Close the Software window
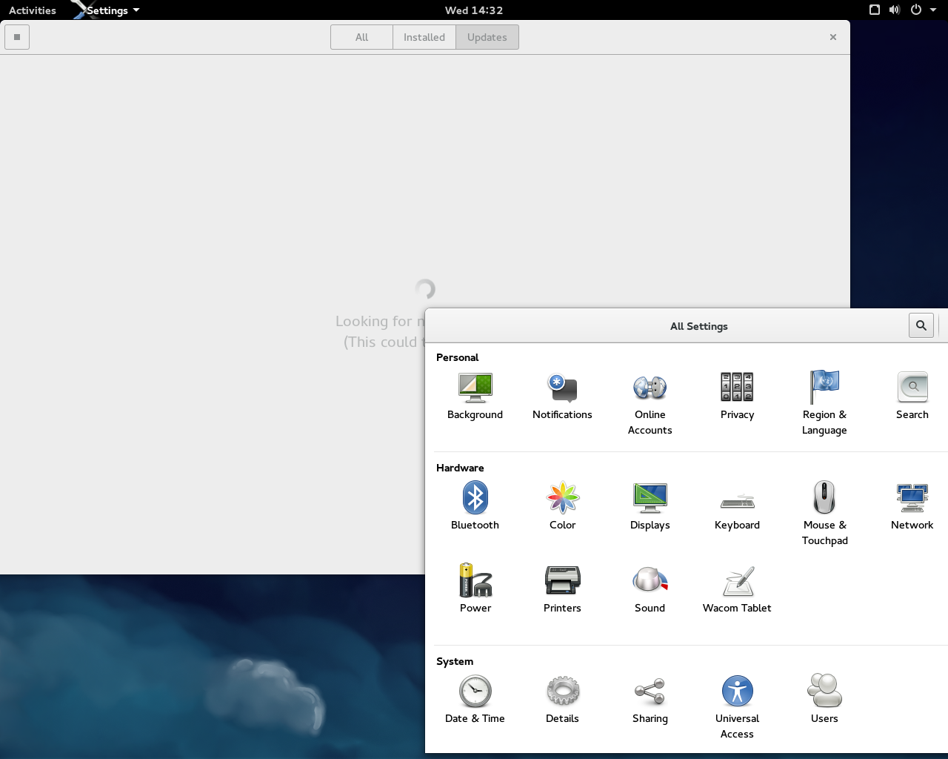 833,37
